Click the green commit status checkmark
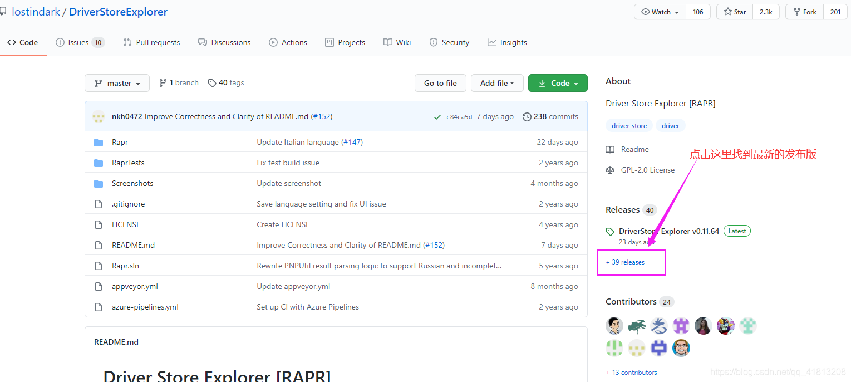This screenshot has height=382, width=851. tap(437, 117)
